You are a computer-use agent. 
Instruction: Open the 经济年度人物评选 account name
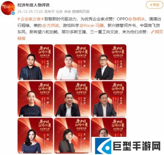(x=34, y=5)
